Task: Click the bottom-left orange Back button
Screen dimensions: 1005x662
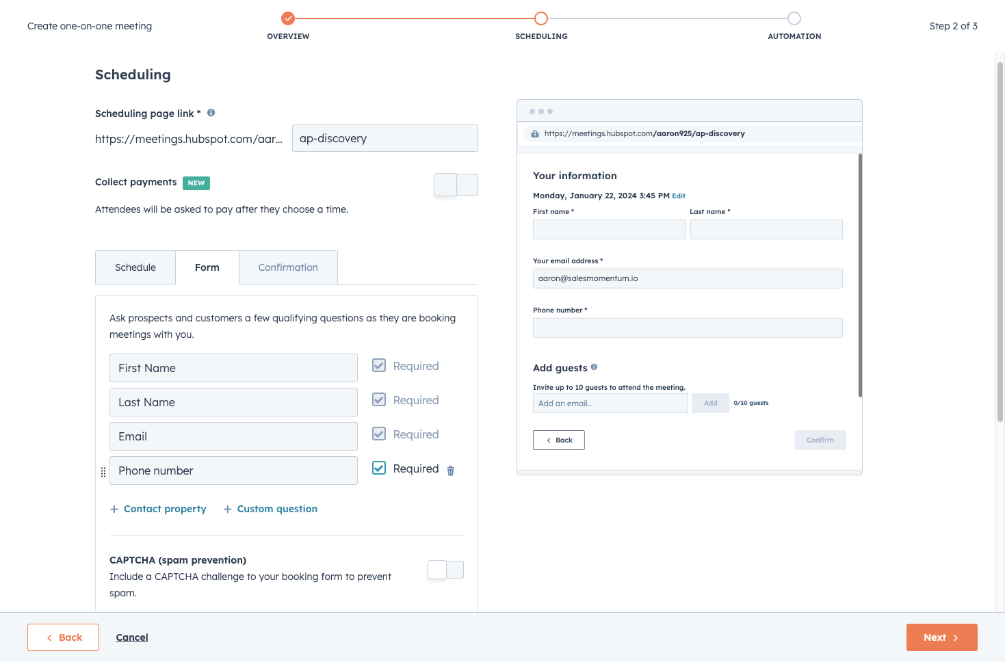Action: 63,637
